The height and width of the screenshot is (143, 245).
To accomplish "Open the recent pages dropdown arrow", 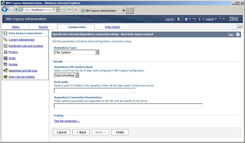I will (17, 10).
